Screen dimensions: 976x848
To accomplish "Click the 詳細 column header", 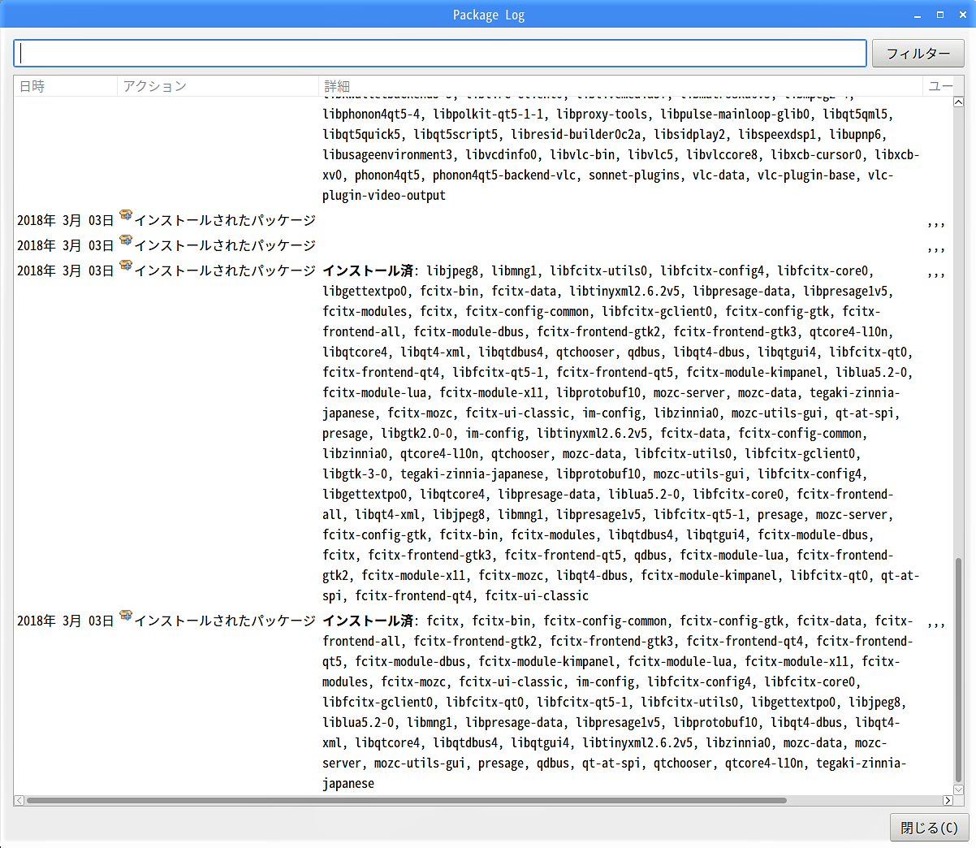I will tap(621, 86).
